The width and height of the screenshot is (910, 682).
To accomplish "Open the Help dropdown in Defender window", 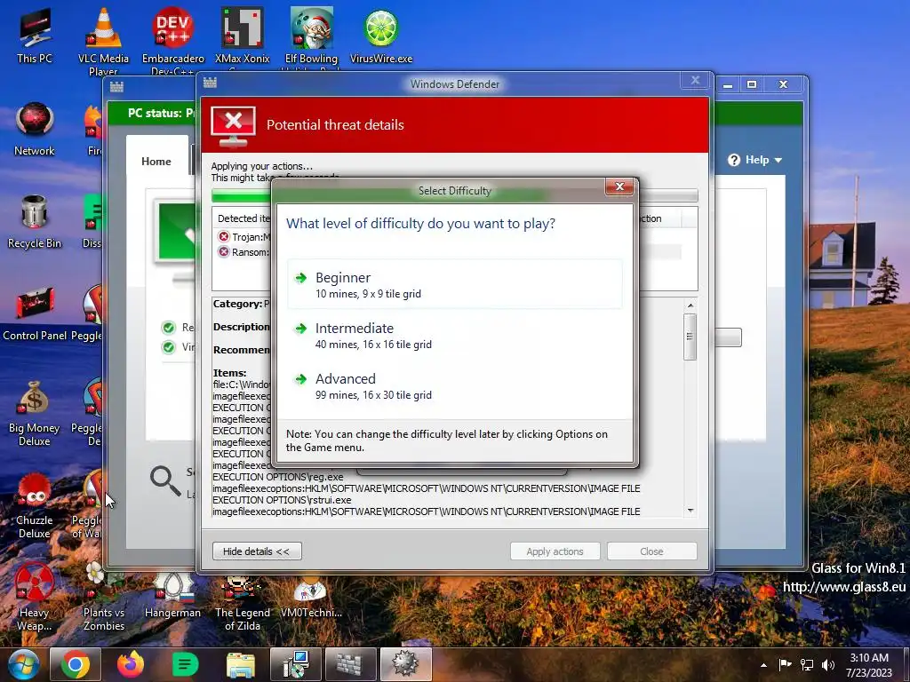I will tap(755, 160).
